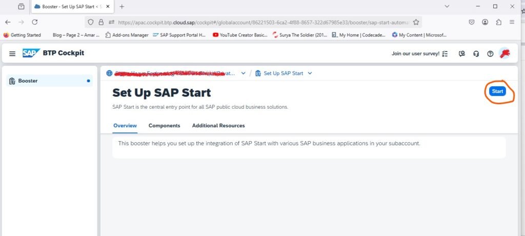
Task: Click the Join our user survey link
Action: click(x=415, y=54)
